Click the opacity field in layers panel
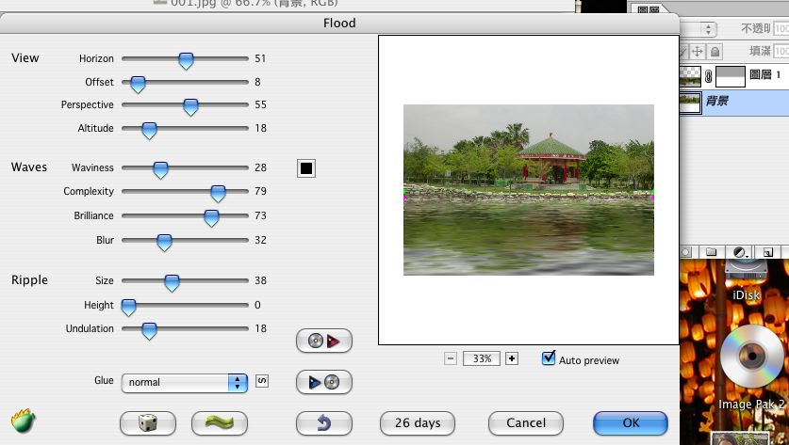 781,28
